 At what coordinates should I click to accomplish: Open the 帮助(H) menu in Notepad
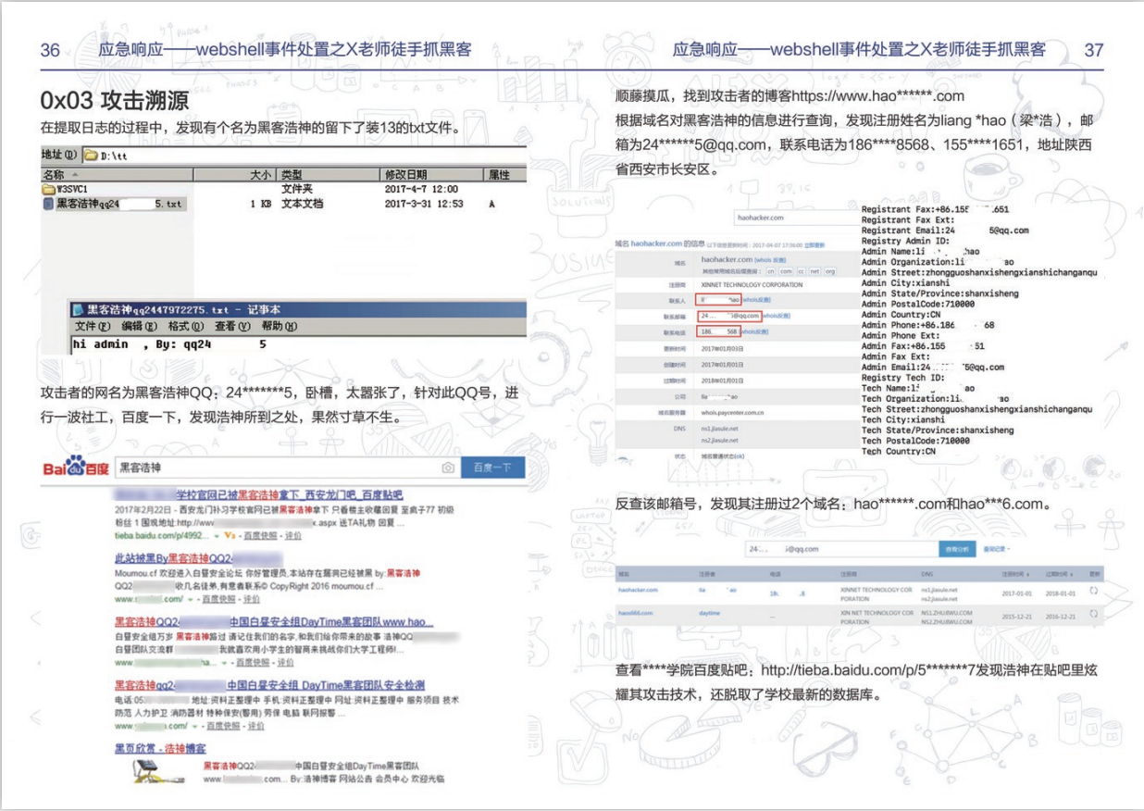[279, 327]
